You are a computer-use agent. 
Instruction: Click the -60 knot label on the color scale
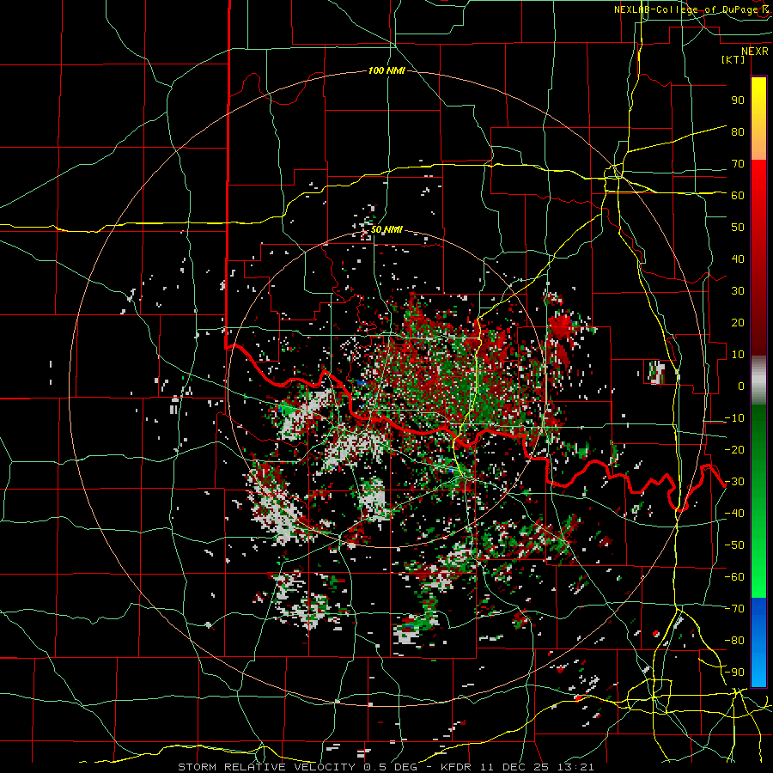pyautogui.click(x=734, y=577)
